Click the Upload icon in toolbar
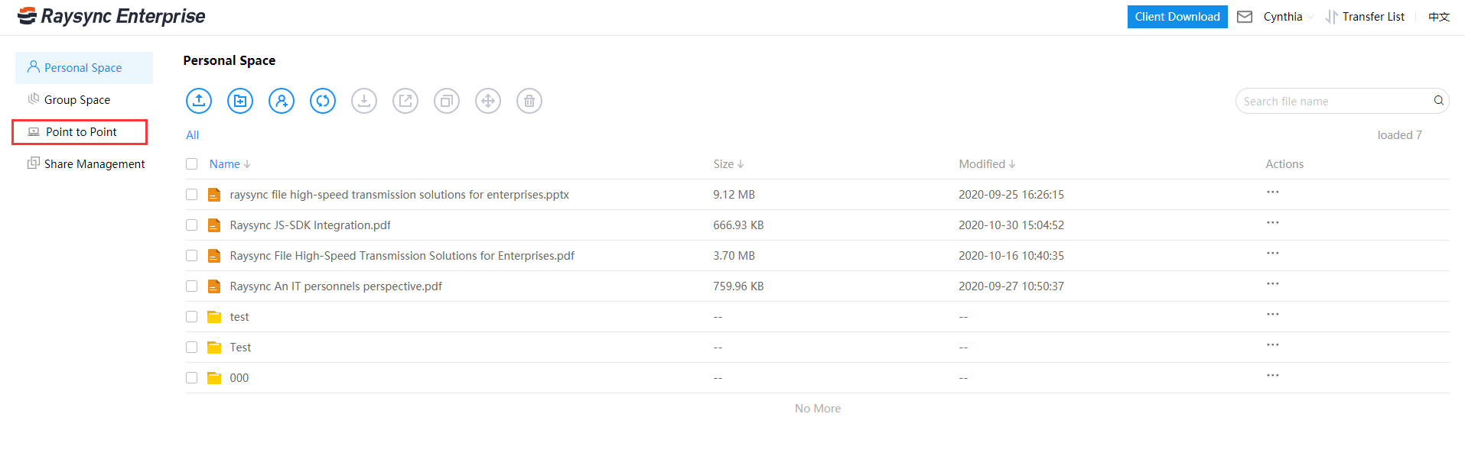 pyautogui.click(x=199, y=101)
